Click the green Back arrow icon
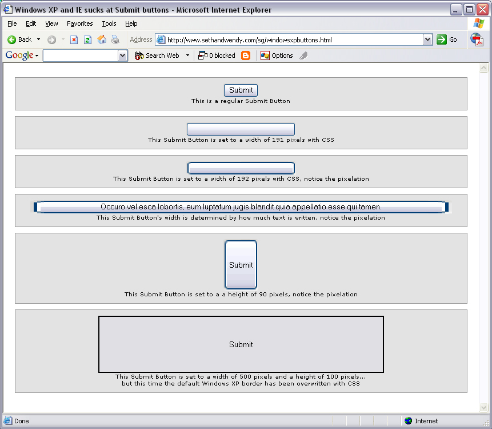492x429 pixels. point(11,39)
